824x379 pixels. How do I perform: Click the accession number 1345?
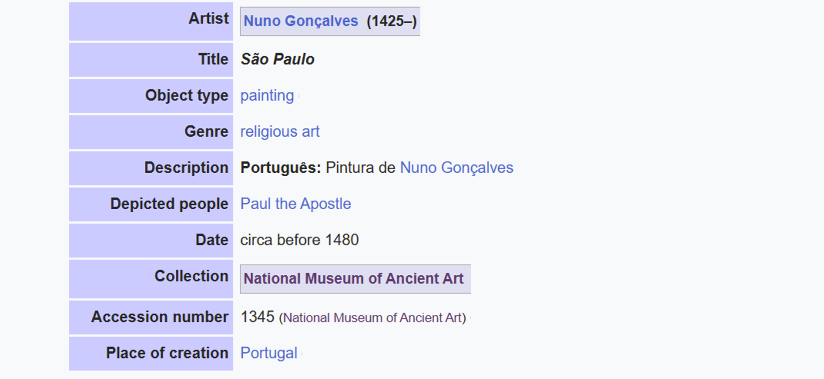(x=257, y=317)
